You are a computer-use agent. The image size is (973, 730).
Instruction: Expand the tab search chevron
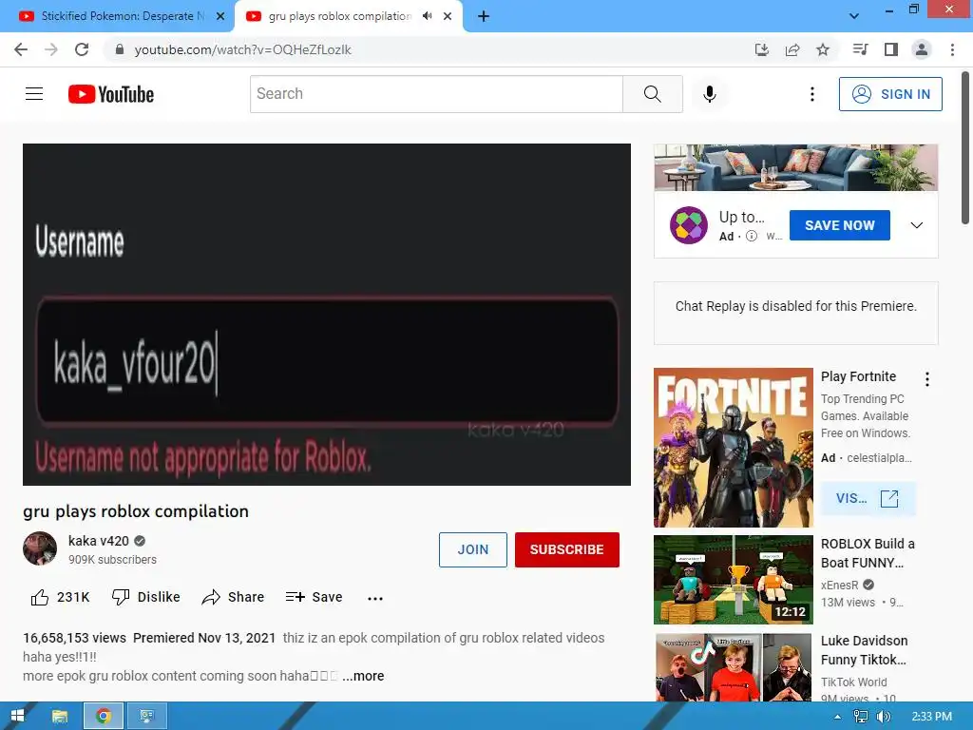[x=854, y=16]
